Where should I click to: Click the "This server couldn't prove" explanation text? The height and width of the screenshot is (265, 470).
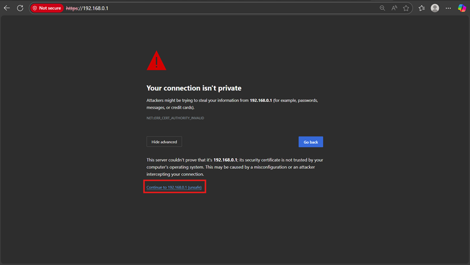pyautogui.click(x=234, y=167)
